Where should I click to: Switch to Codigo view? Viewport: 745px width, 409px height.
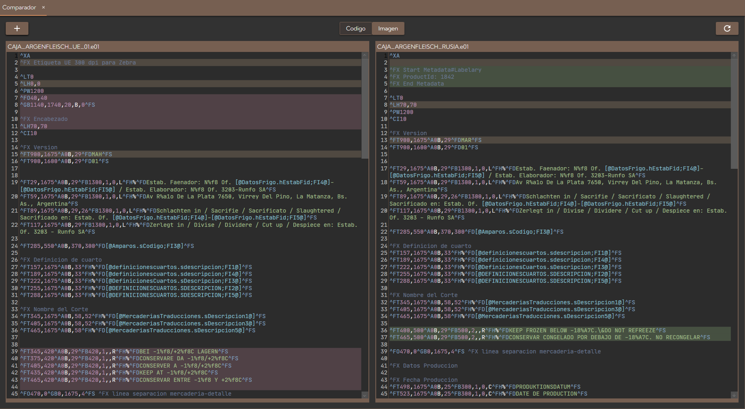tap(355, 28)
